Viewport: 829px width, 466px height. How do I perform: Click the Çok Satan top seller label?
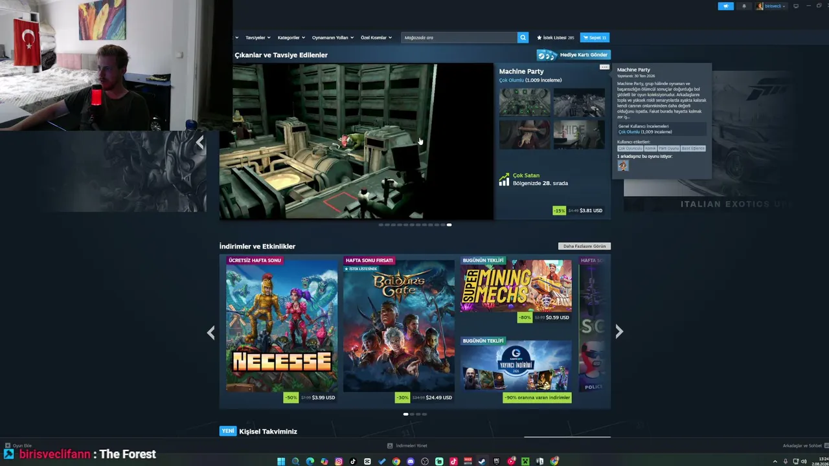(x=526, y=175)
